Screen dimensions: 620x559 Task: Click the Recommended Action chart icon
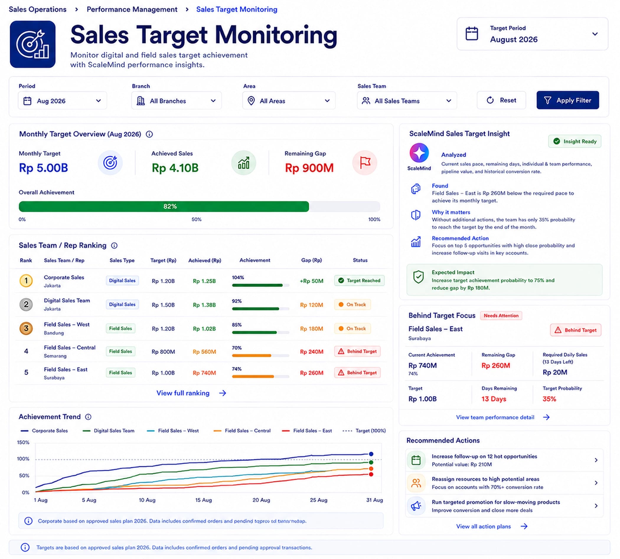click(416, 242)
